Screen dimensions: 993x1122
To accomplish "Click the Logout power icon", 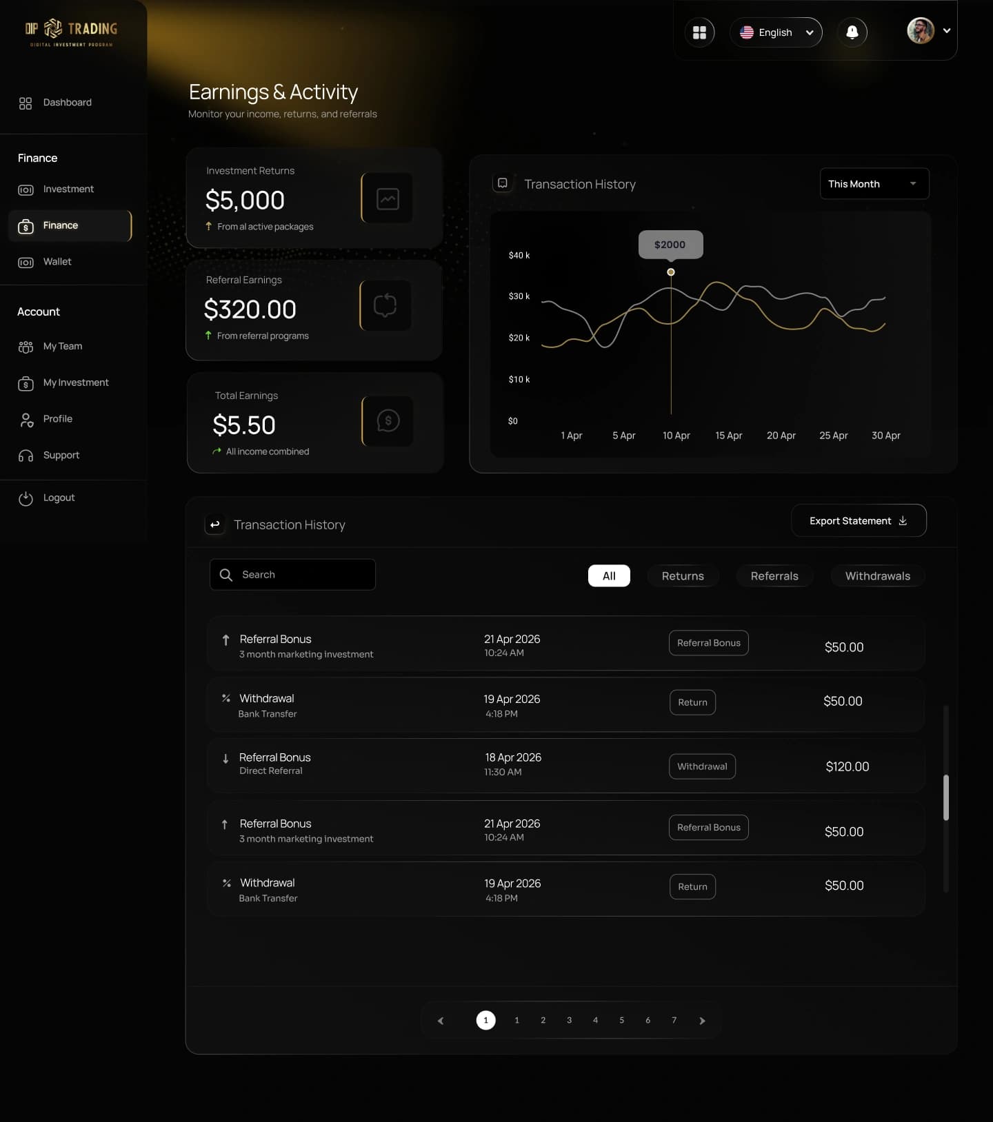I will (26, 498).
